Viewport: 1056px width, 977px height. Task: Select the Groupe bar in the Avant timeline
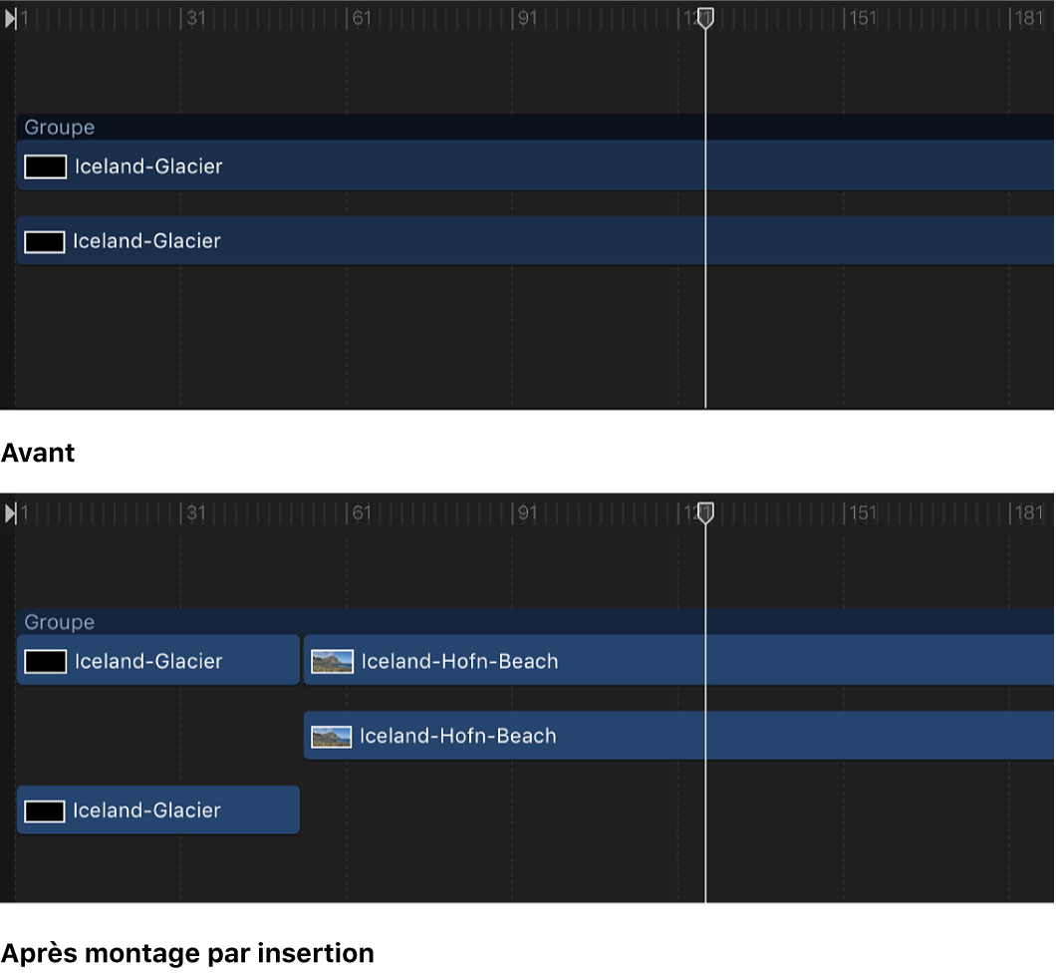pos(535,127)
